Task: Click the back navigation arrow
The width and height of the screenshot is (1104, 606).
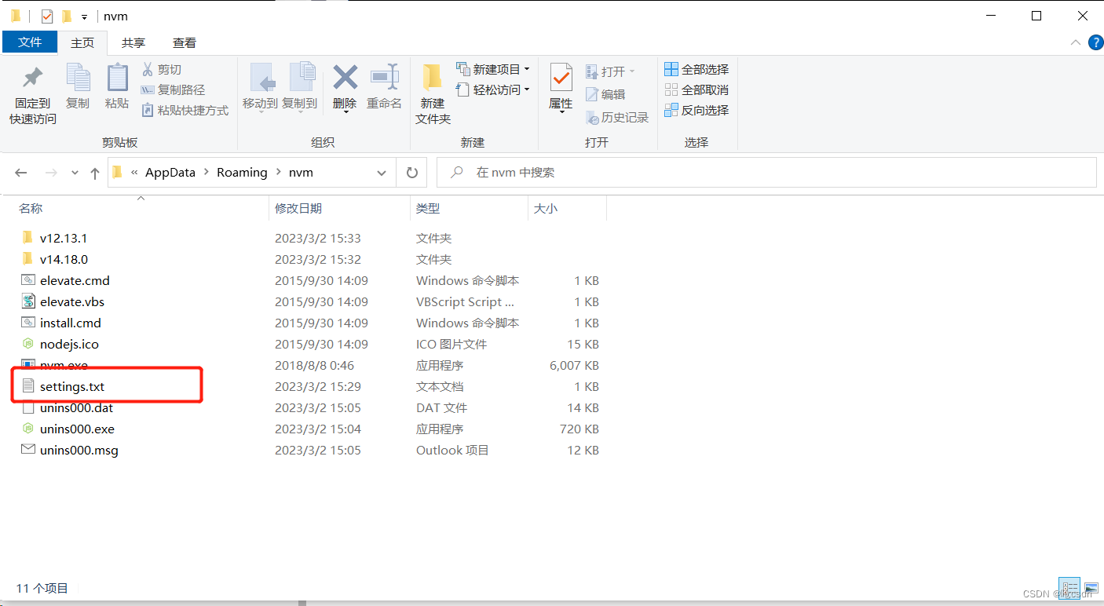Action: point(21,173)
